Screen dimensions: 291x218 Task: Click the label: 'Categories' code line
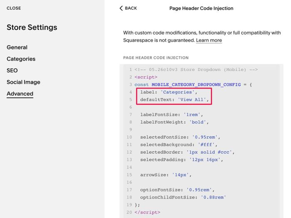(x=169, y=92)
